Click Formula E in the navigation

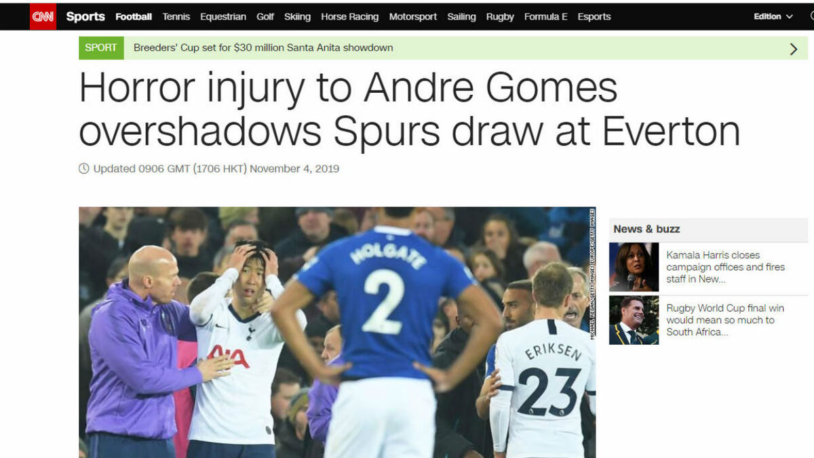click(546, 16)
